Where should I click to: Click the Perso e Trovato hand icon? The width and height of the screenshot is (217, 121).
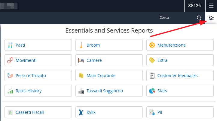click(10, 76)
